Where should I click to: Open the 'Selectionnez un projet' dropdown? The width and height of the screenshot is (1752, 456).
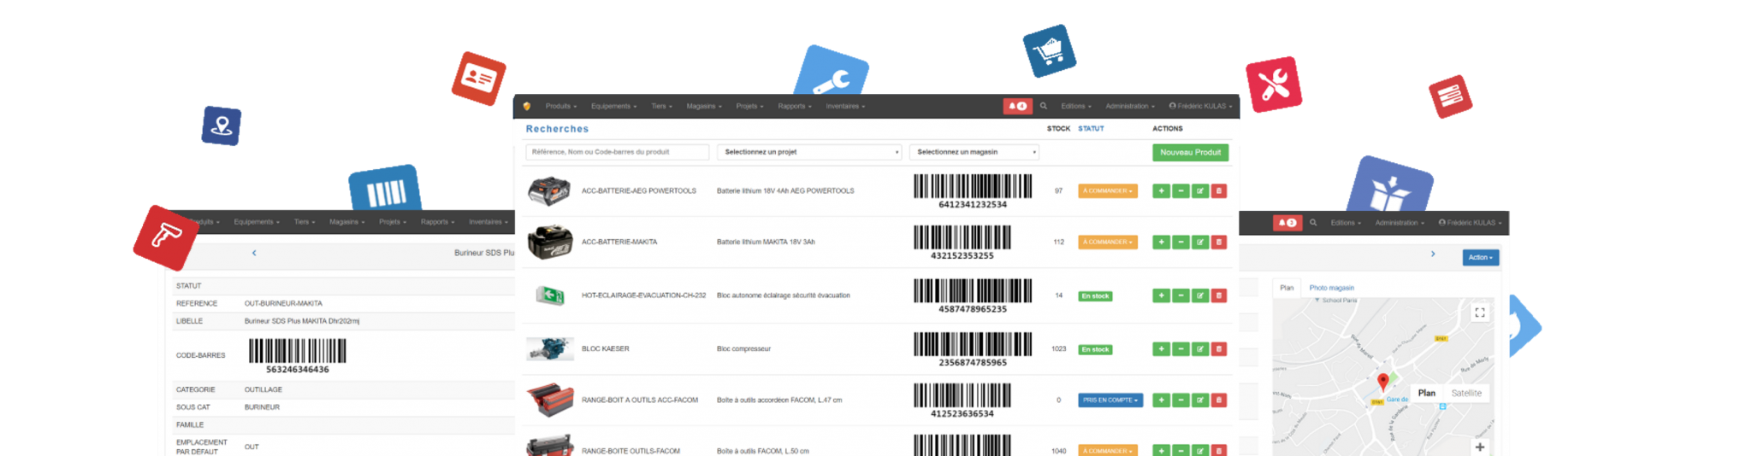tap(809, 152)
